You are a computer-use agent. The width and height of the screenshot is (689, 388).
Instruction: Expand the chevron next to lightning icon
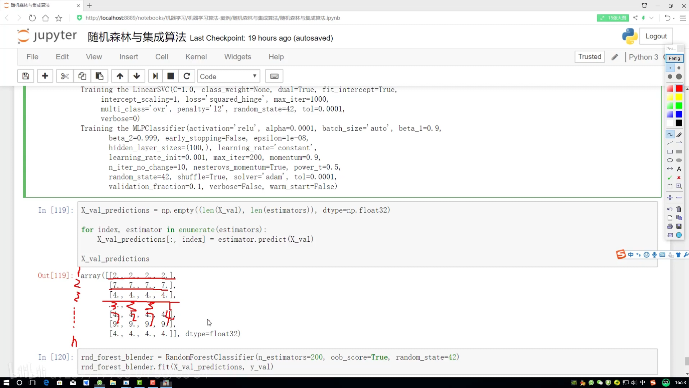coord(651,18)
